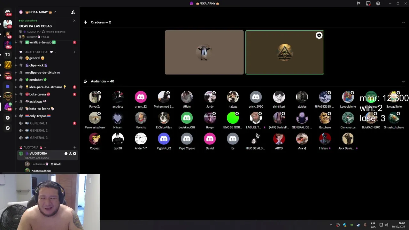Open the TD server in sidebar
The width and height of the screenshot is (409, 230).
[8, 55]
